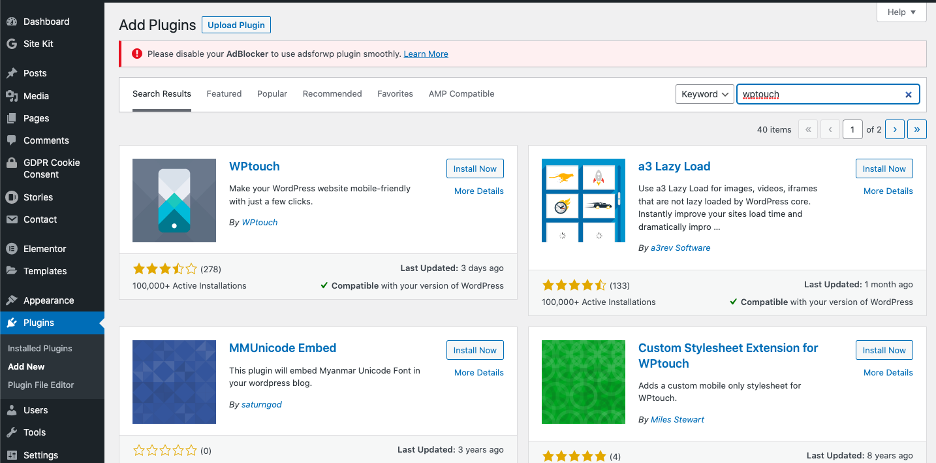936x463 pixels.
Task: Switch to the Recommended tab
Action: [332, 94]
